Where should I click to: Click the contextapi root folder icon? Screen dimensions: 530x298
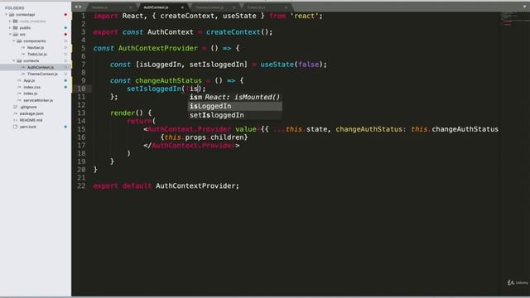click(12, 15)
